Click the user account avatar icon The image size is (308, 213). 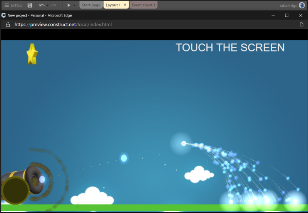302,5
